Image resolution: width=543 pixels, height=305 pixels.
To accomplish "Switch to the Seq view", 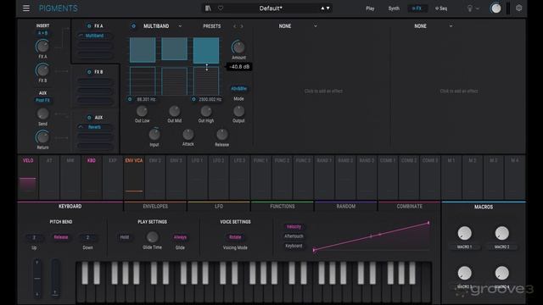I will pyautogui.click(x=441, y=8).
